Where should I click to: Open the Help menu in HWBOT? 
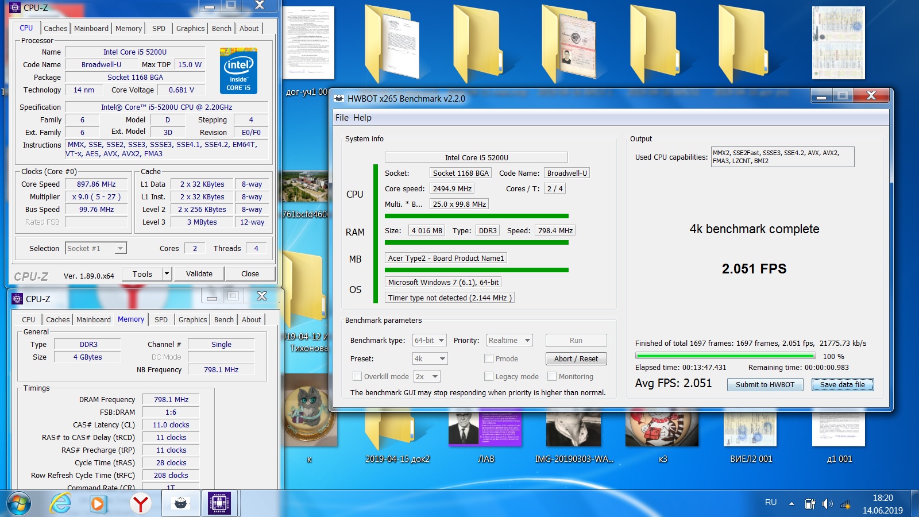[x=362, y=118]
